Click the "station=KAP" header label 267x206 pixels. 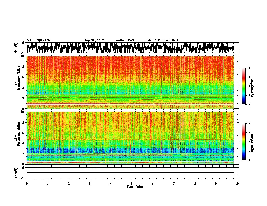click(125, 40)
